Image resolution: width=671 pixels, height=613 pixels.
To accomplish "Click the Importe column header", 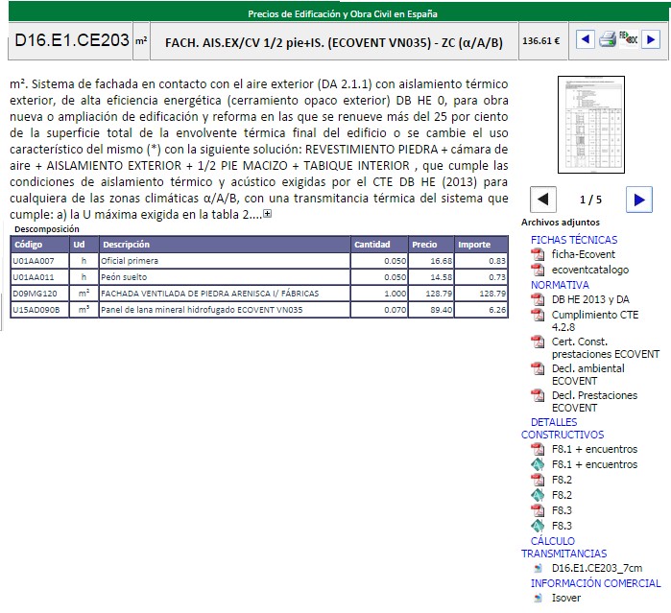I will pos(481,245).
